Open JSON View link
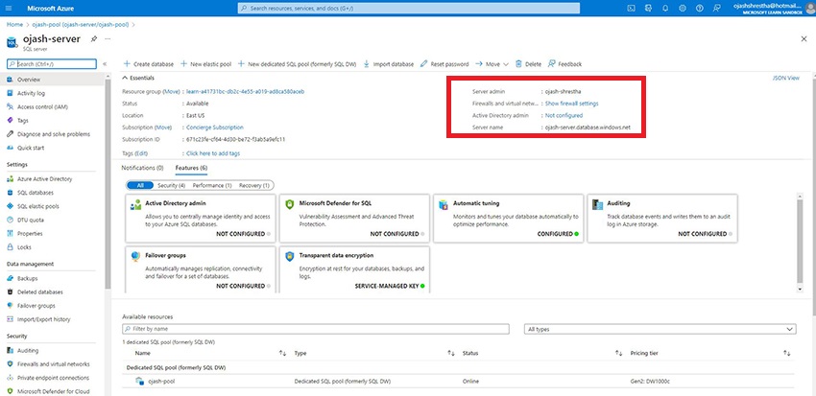 tap(786, 78)
